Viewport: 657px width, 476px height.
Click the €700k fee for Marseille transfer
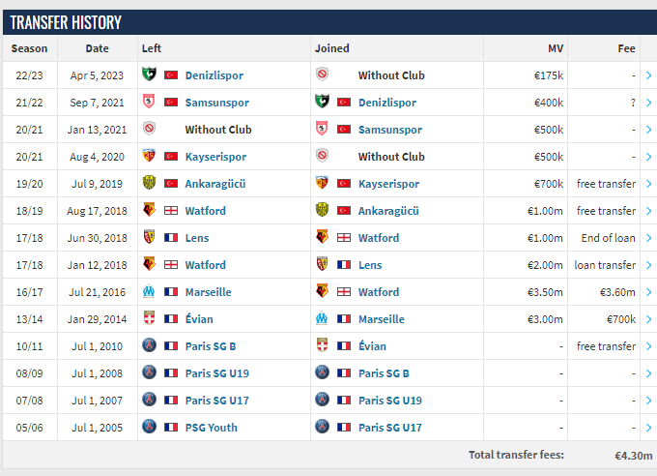click(x=621, y=319)
